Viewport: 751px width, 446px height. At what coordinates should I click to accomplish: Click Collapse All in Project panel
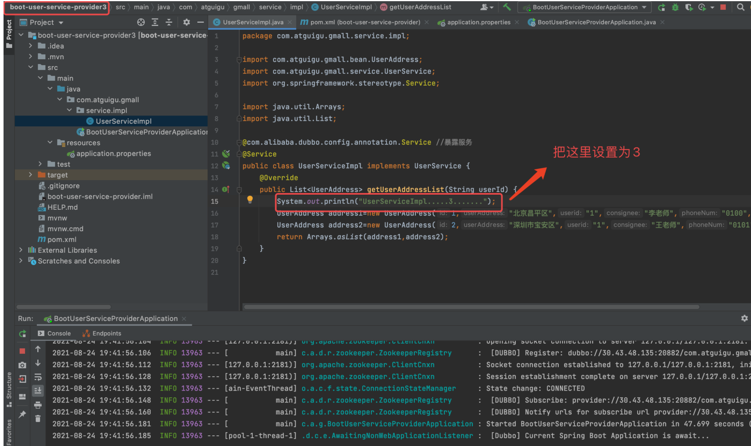169,22
